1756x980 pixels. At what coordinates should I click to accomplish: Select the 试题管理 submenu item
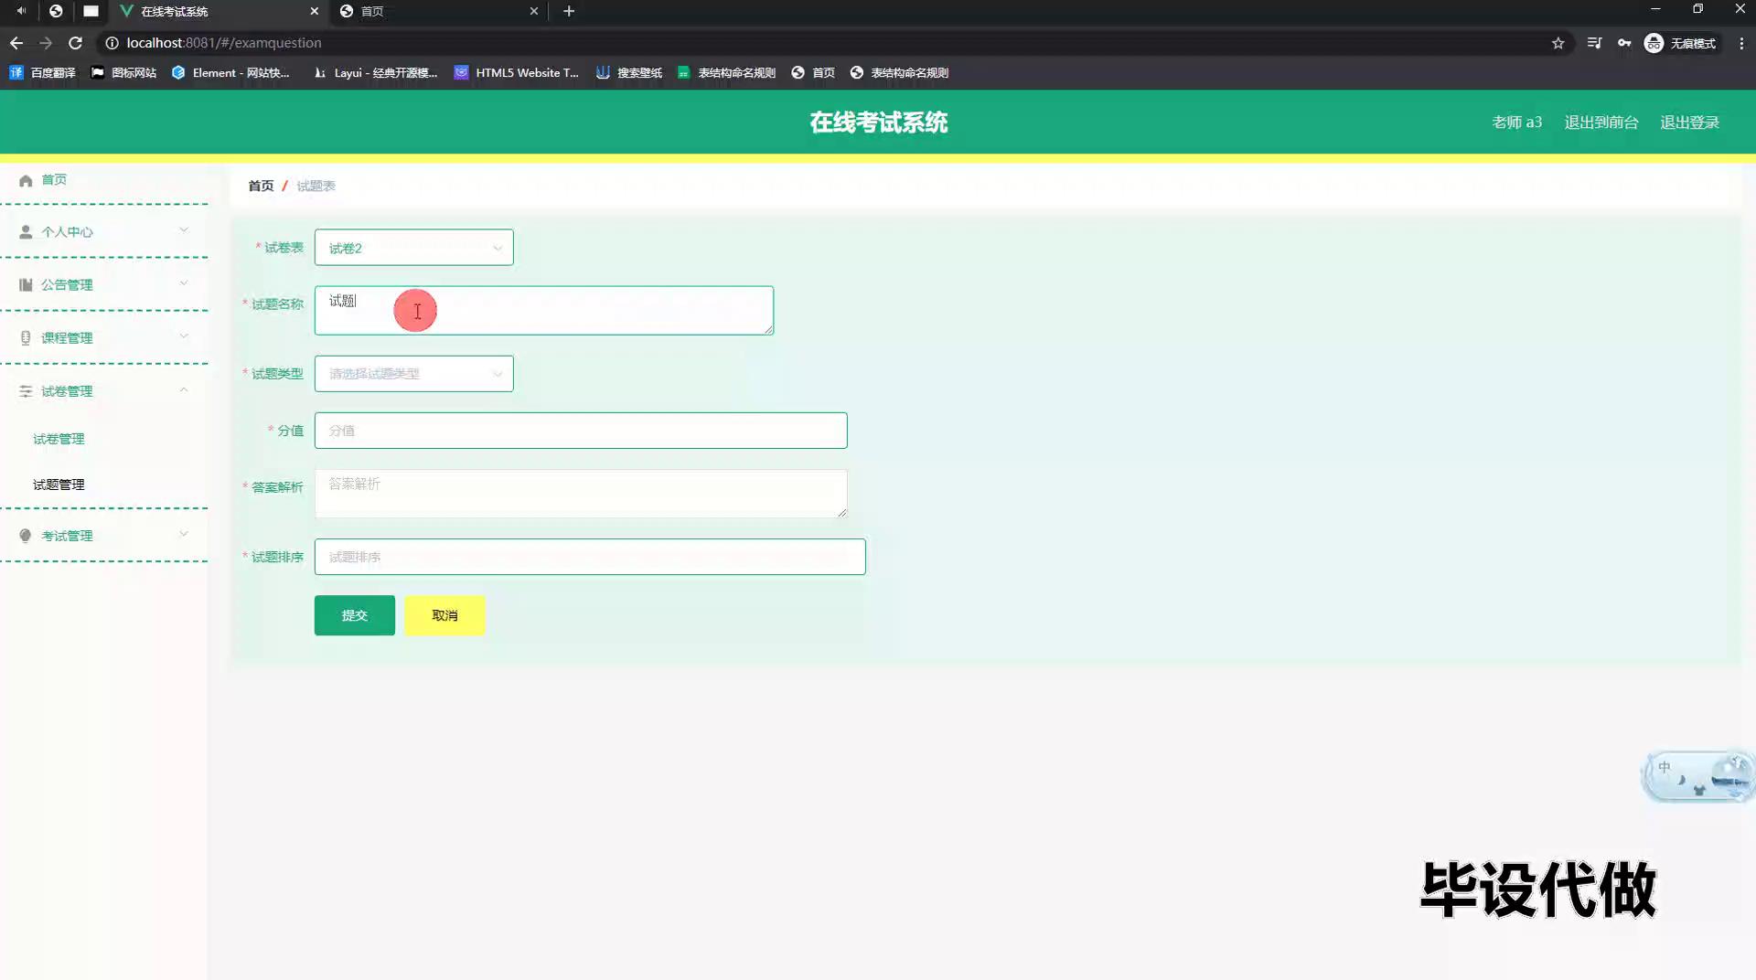59,485
